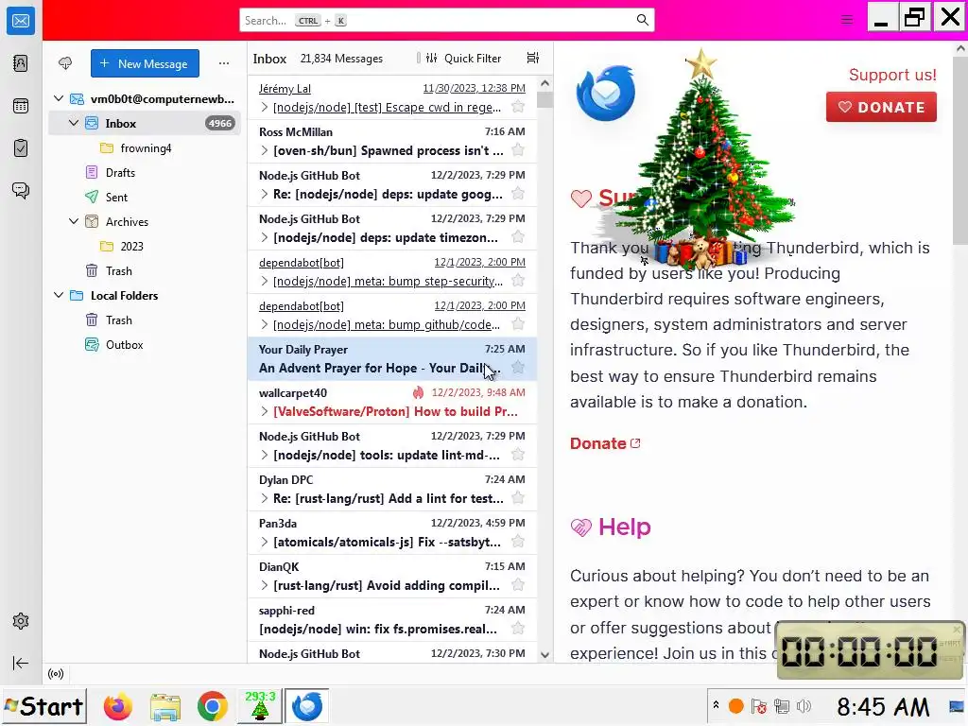This screenshot has height=726, width=968.
Task: Select the 2023 archive folder
Action: (145, 247)
